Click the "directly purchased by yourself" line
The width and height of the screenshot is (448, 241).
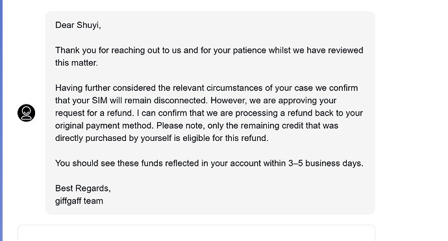162,138
